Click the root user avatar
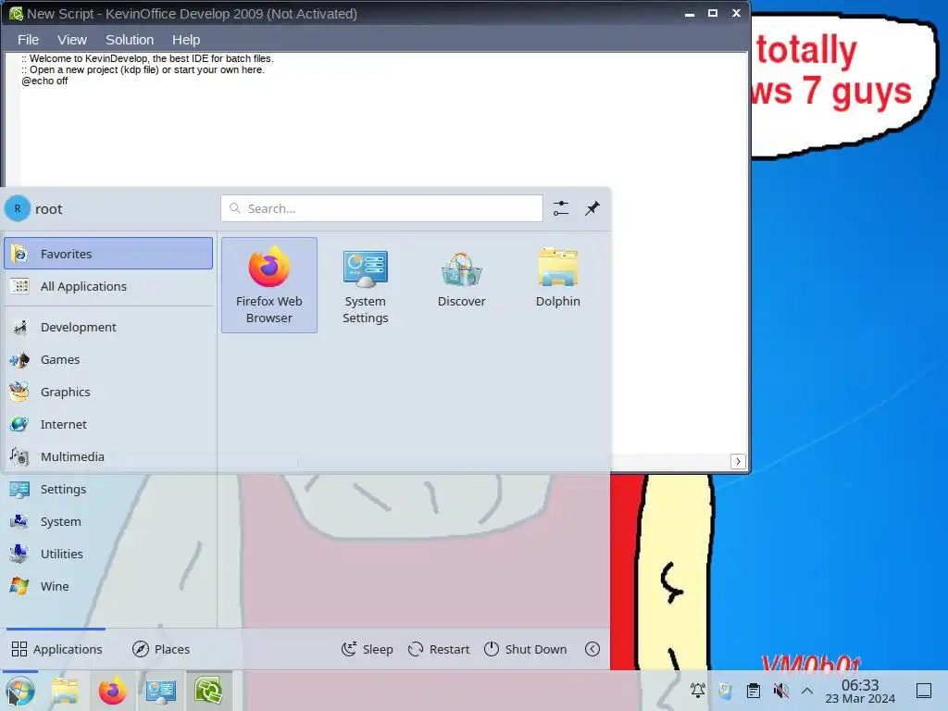The image size is (948, 711). [18, 208]
